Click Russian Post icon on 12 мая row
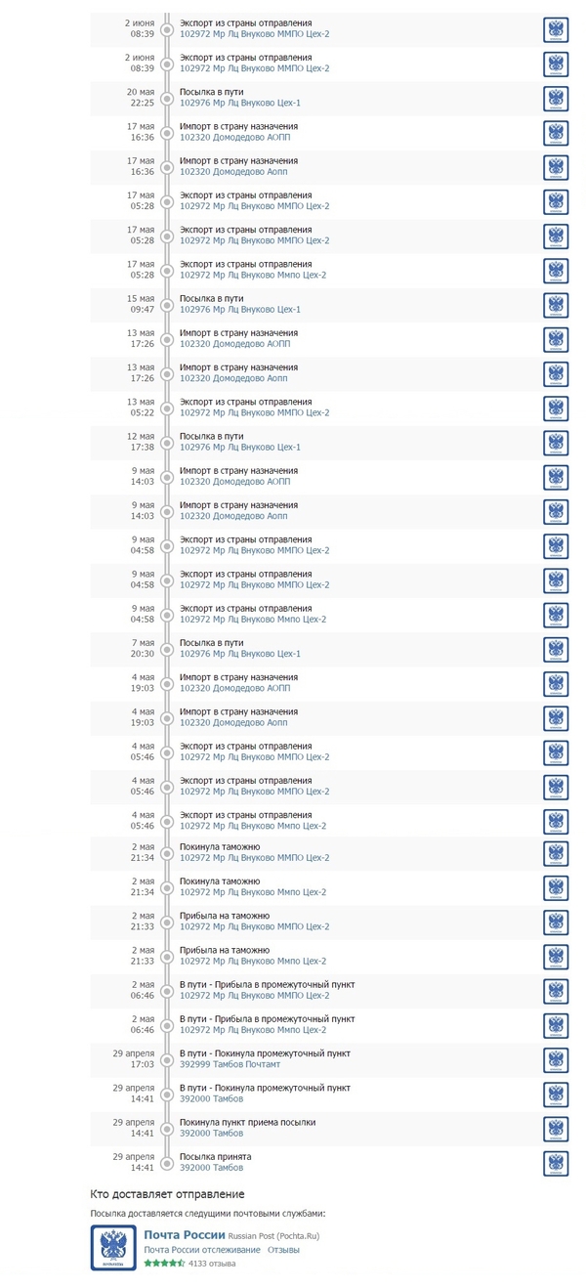586x1288 pixels. click(x=556, y=443)
